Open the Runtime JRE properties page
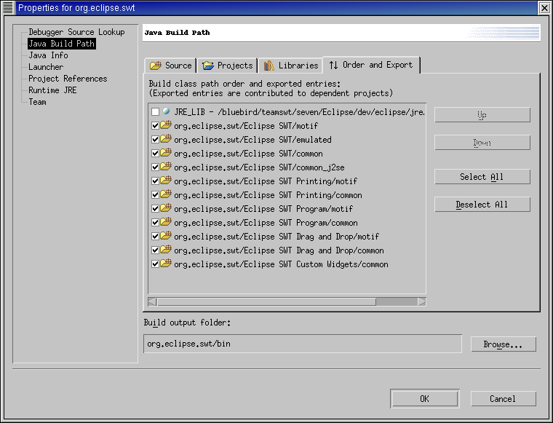 pos(52,90)
